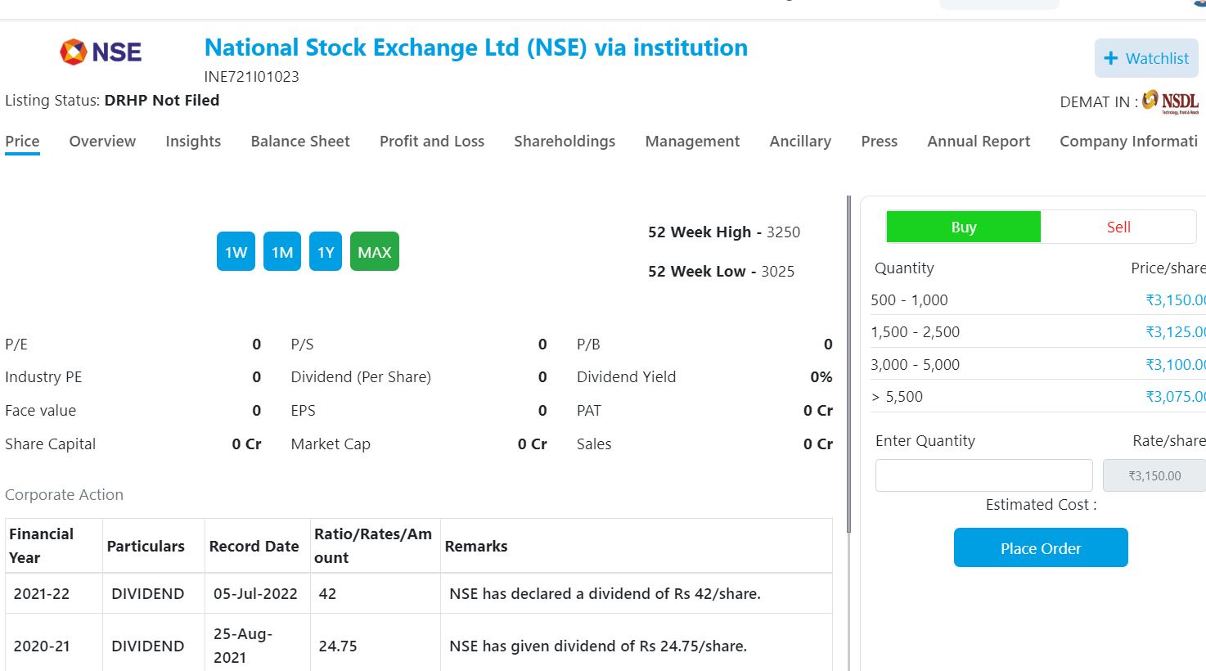This screenshot has width=1206, height=671.
Task: Open the Management tab
Action: [x=692, y=141]
